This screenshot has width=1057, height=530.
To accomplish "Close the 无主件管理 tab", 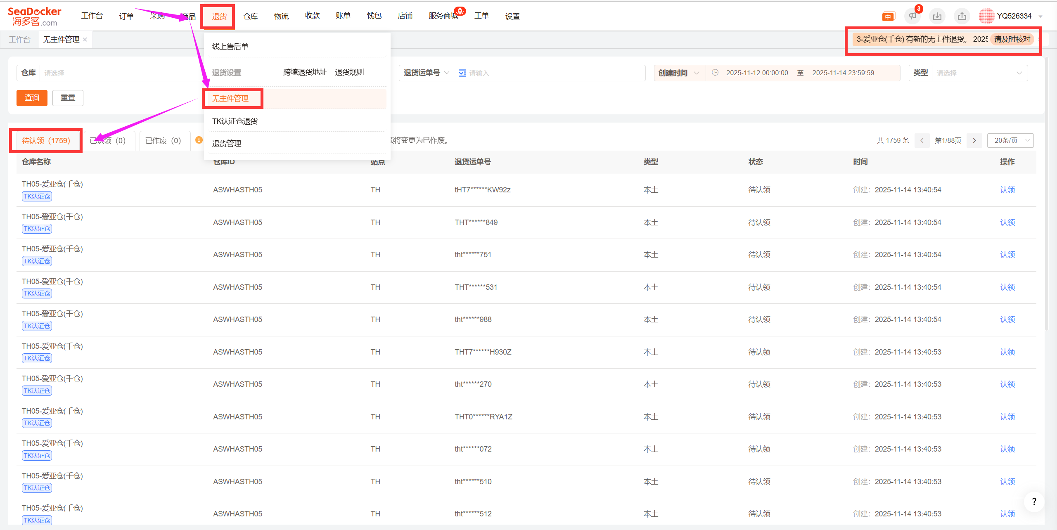I will tap(85, 40).
